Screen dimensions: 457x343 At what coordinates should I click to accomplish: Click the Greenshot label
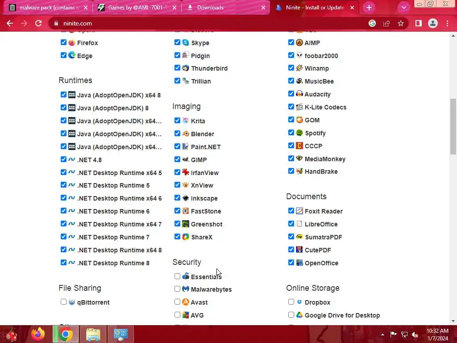pyautogui.click(x=207, y=224)
